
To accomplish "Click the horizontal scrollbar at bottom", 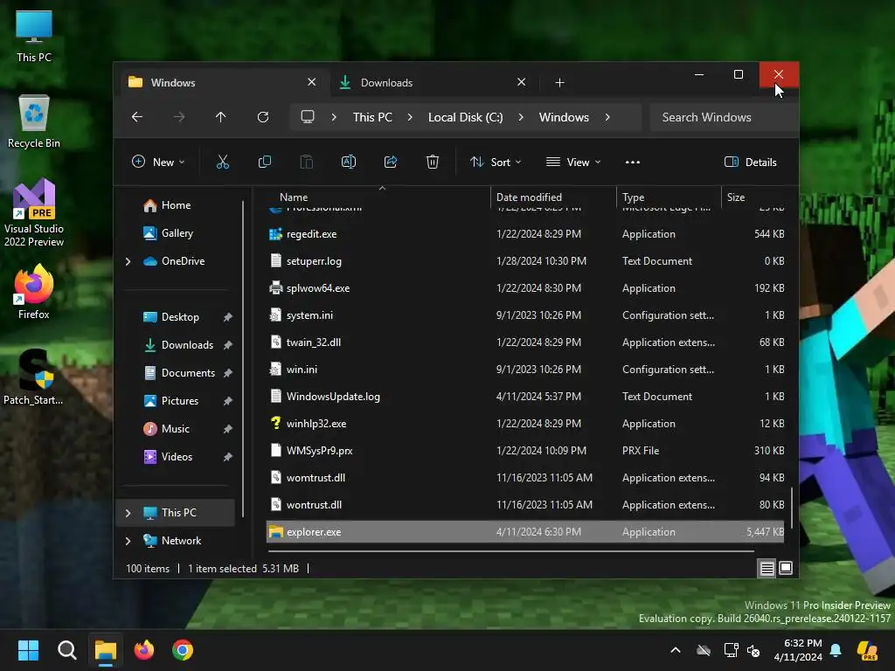I will point(510,551).
